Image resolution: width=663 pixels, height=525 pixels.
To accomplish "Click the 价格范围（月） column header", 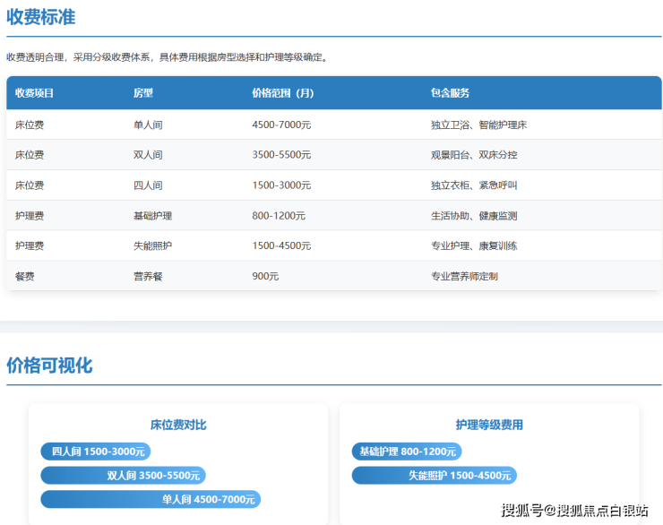I will click(283, 93).
